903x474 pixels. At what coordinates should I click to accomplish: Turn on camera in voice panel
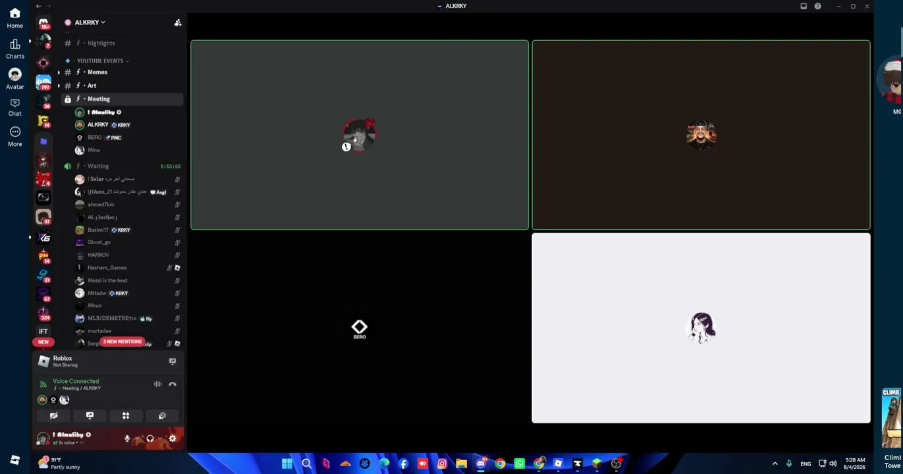point(54,415)
